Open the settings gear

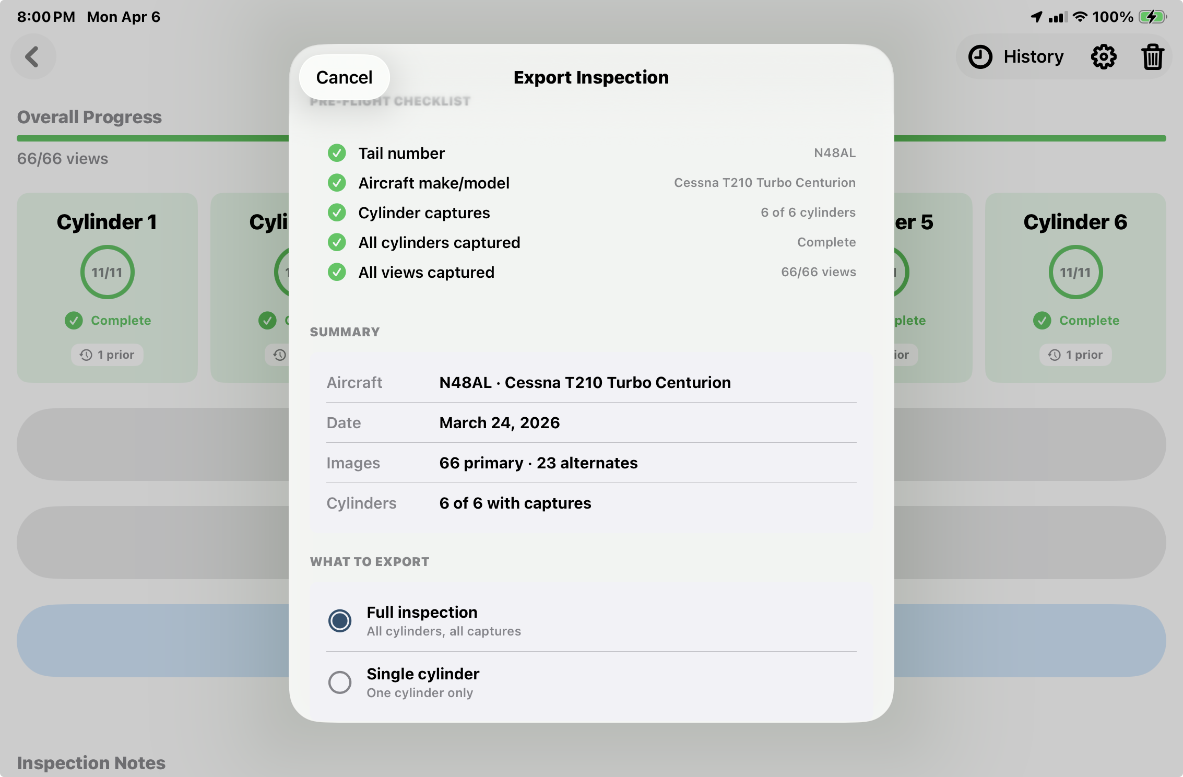pos(1103,56)
